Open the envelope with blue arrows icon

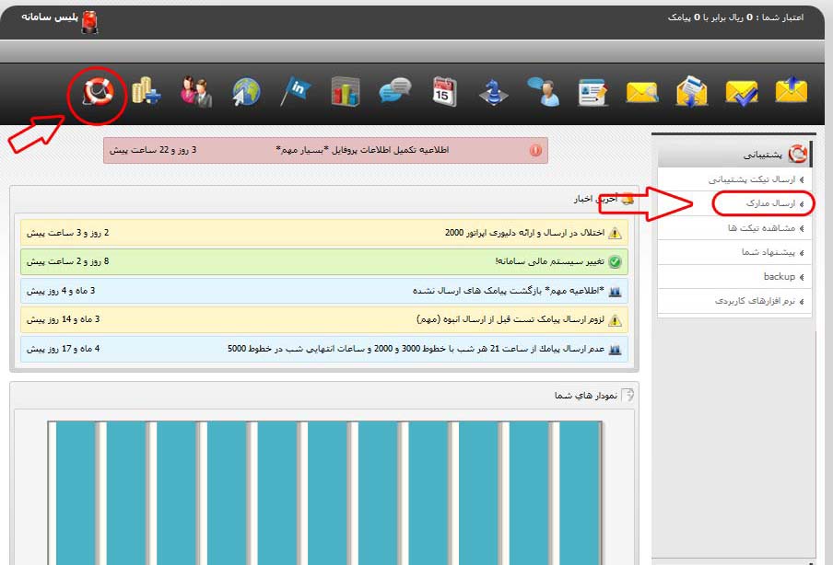pos(692,92)
